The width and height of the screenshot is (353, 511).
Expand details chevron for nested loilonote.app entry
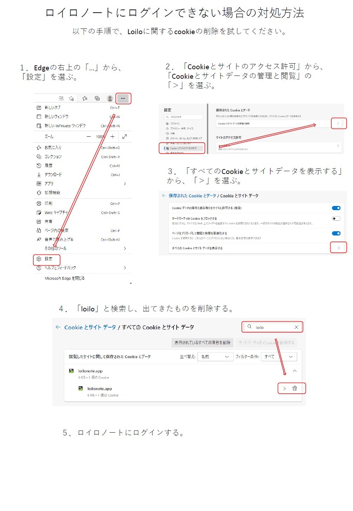(x=285, y=389)
